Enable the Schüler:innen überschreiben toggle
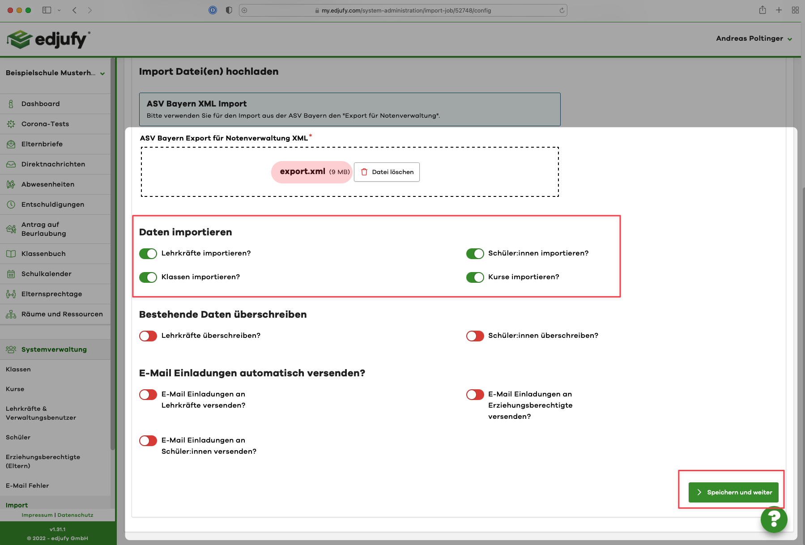The width and height of the screenshot is (805, 545). (x=475, y=336)
